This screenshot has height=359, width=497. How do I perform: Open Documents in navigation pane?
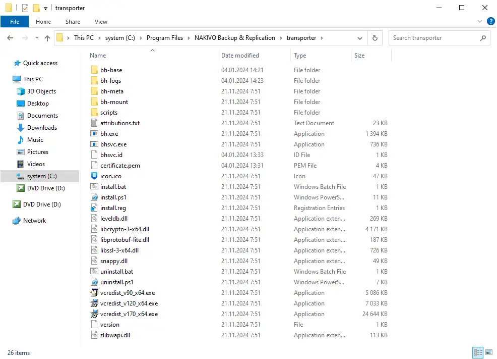pos(42,116)
